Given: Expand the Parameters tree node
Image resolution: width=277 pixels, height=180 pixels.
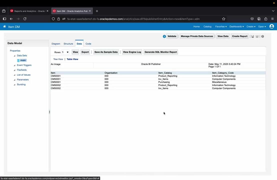Looking at the screenshot, I should [x=14, y=80].
